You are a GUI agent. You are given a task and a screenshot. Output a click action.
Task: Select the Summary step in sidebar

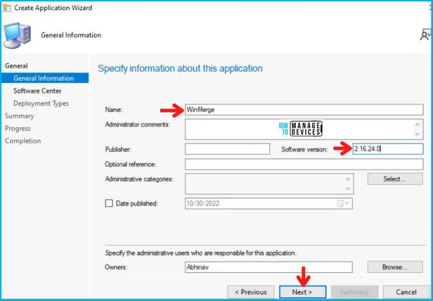pos(19,116)
